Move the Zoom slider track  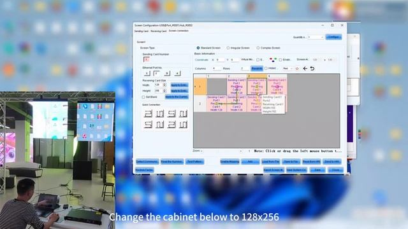pyautogui.click(x=221, y=151)
